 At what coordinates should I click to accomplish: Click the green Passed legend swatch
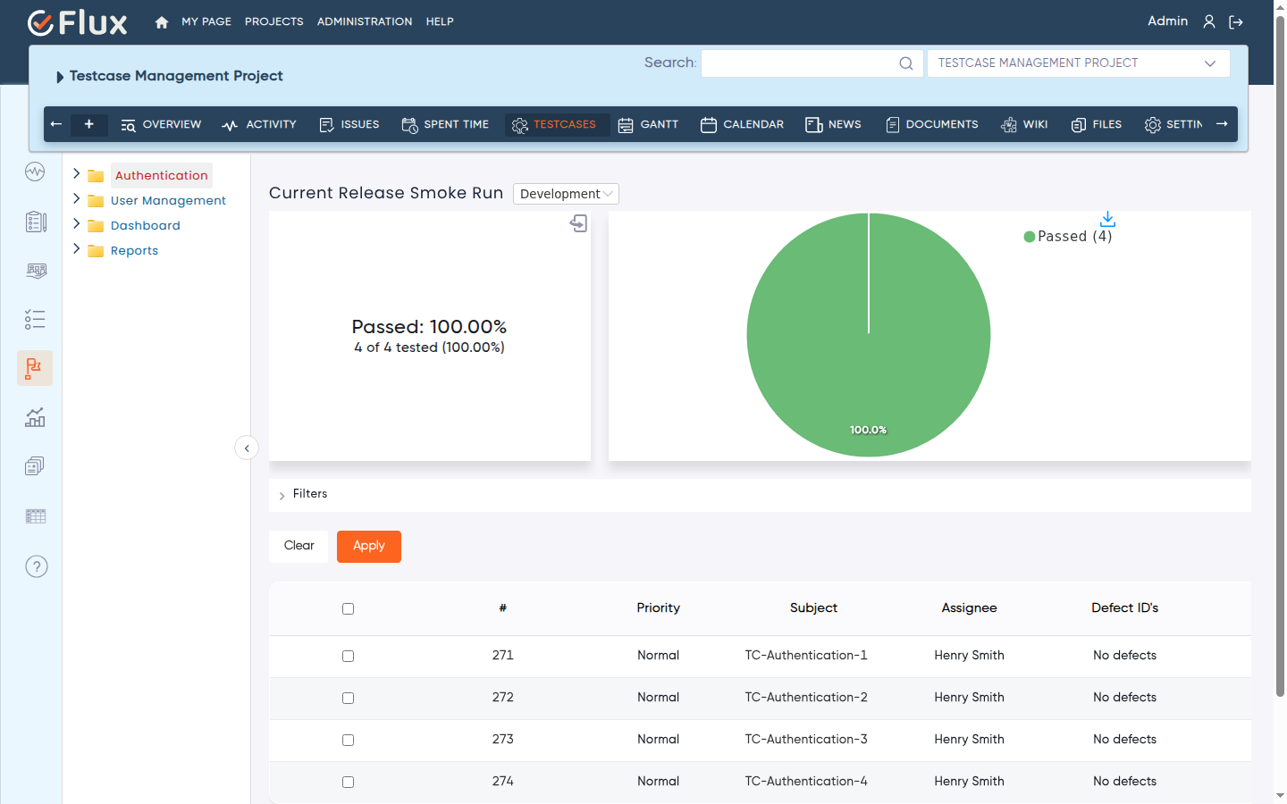[1030, 237]
